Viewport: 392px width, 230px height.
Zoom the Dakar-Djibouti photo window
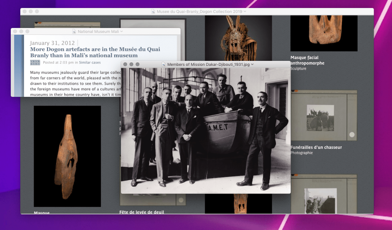click(137, 64)
